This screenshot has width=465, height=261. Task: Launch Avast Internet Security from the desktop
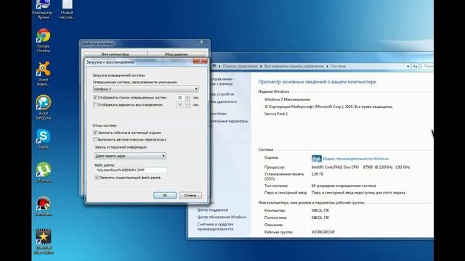pos(44,74)
